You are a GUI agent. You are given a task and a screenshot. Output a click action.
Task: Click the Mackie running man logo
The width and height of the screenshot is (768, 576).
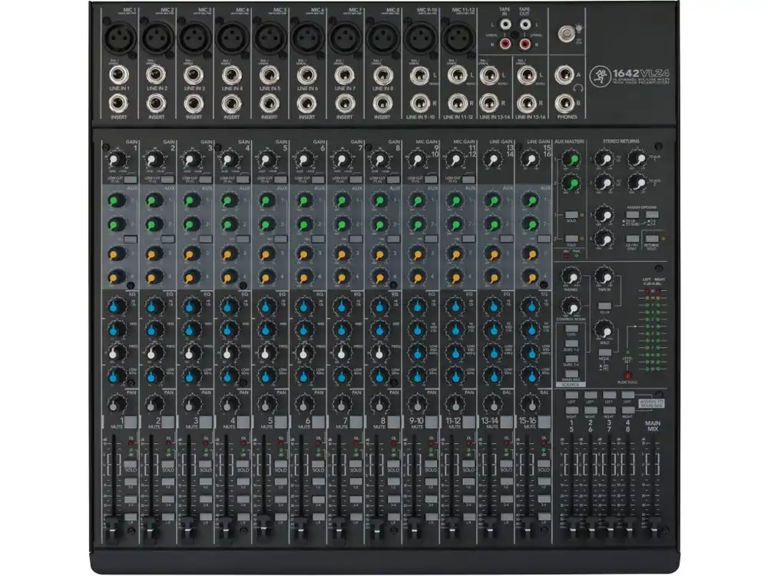tap(599, 78)
